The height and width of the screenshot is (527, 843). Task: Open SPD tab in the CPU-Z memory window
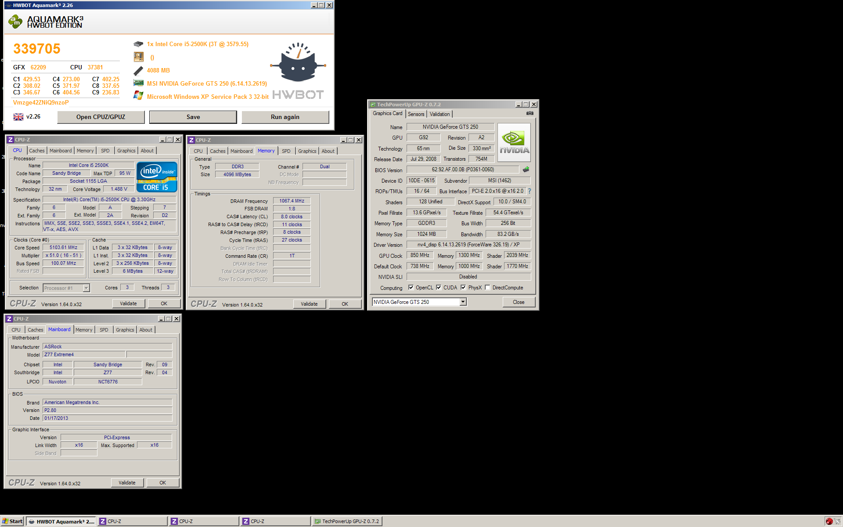click(x=286, y=151)
